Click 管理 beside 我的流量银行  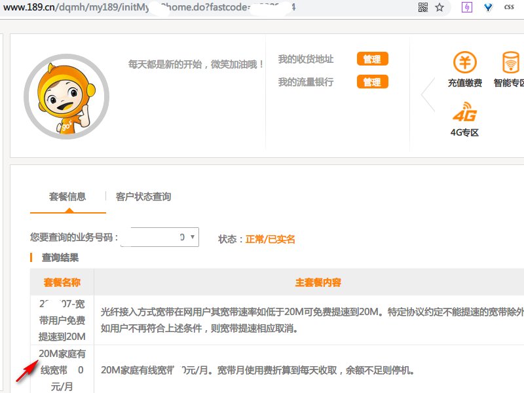pos(372,82)
